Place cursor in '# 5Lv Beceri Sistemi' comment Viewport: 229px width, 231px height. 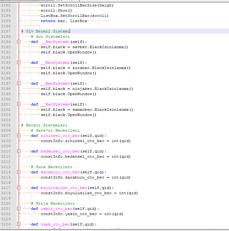46,31
